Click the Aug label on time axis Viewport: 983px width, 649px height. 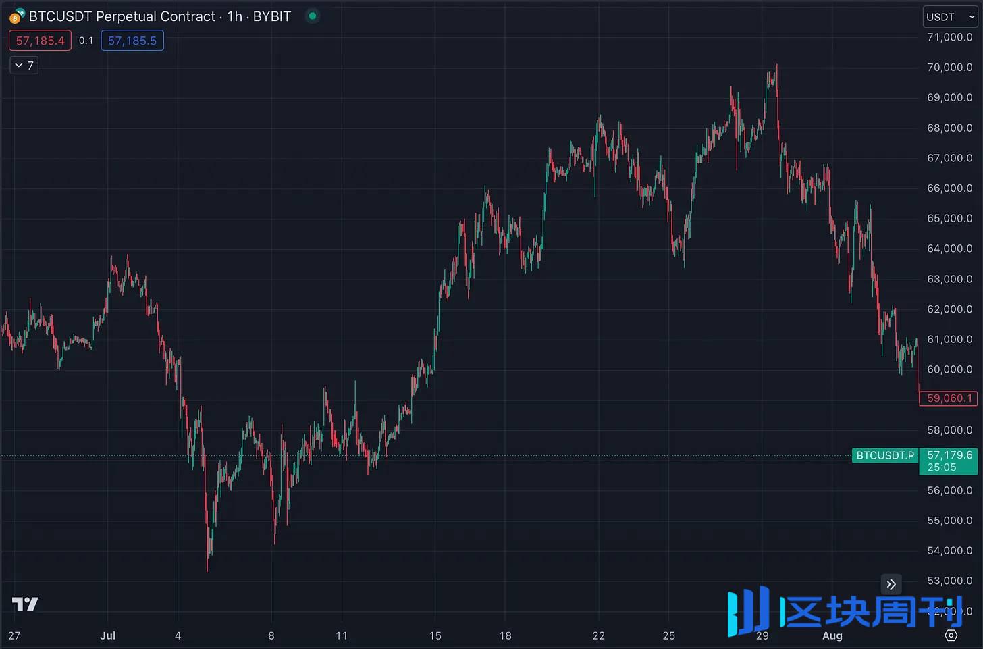coord(832,635)
